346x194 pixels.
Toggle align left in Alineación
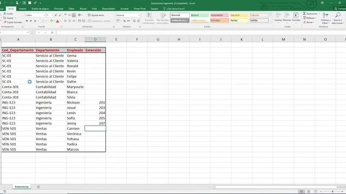65,21
